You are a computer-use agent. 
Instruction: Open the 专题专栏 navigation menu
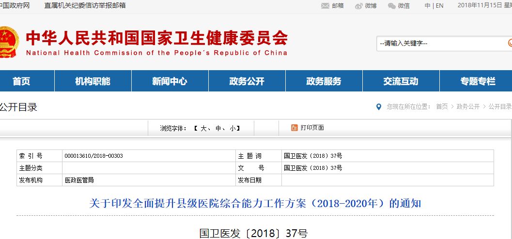[478, 81]
